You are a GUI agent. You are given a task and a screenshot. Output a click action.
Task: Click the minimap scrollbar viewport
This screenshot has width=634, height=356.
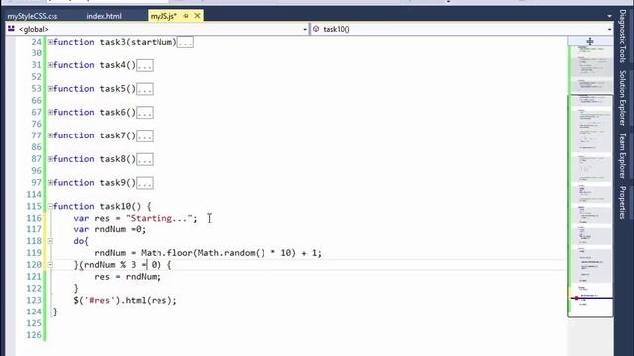(x=590, y=206)
